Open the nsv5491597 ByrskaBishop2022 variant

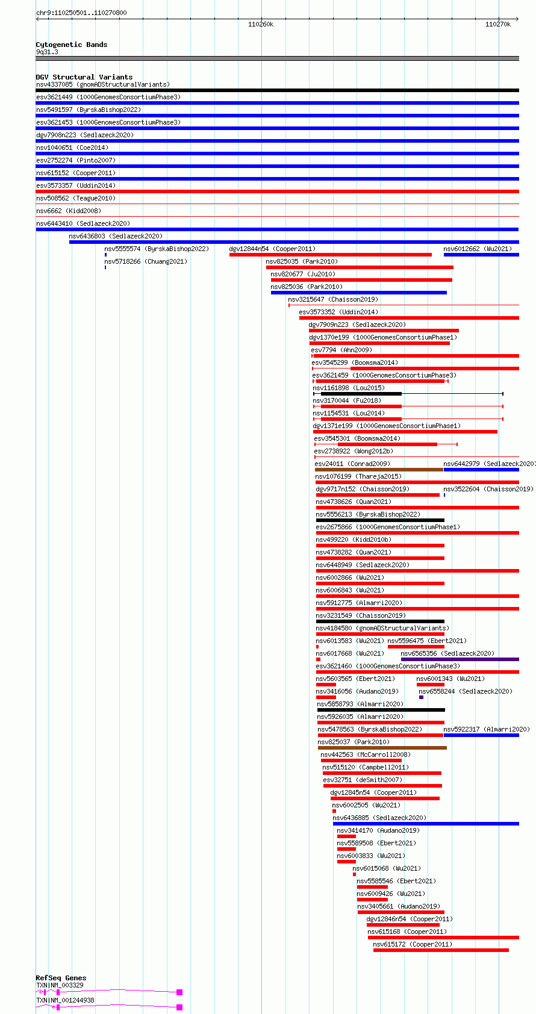click(89, 110)
